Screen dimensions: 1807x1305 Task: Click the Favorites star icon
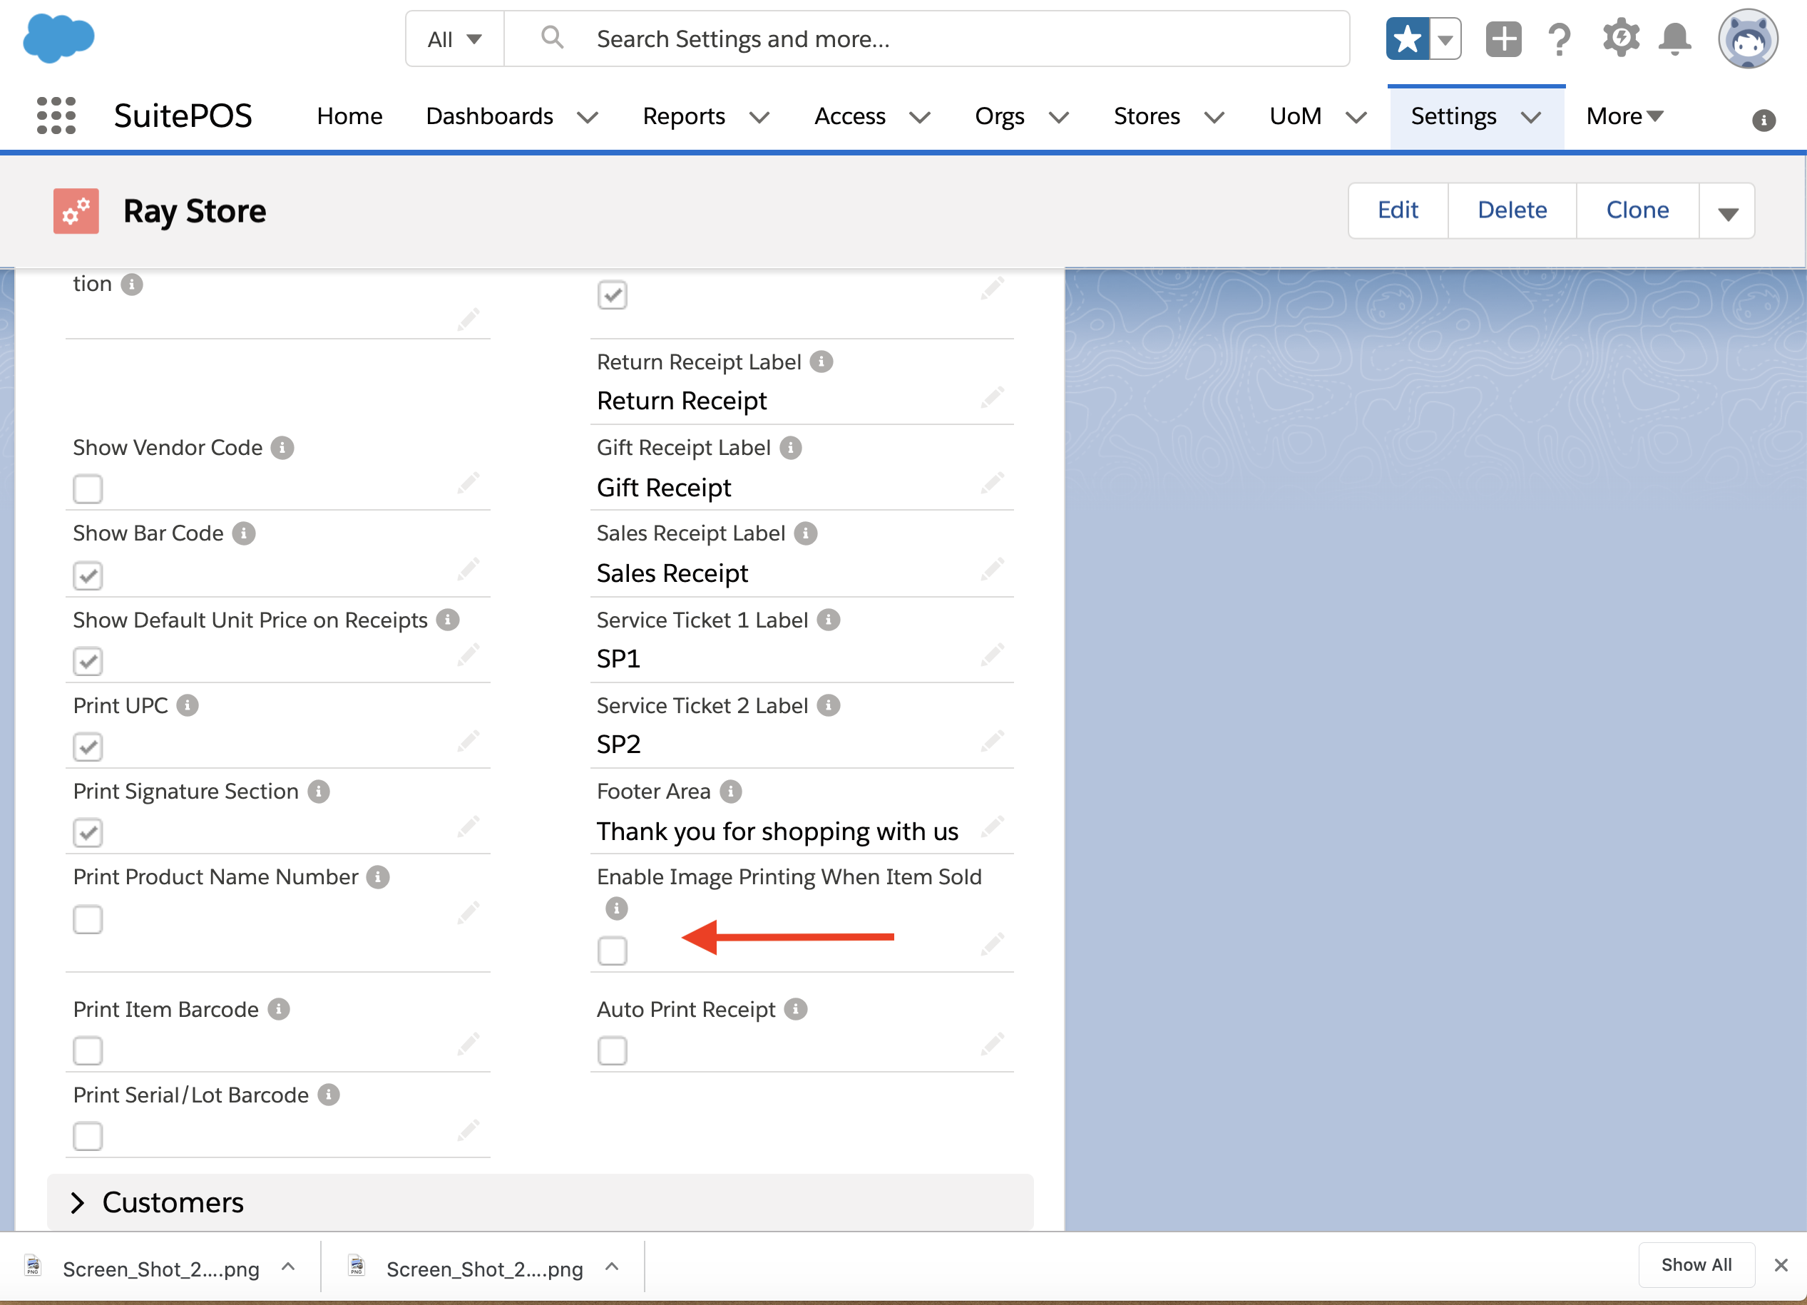click(x=1407, y=39)
